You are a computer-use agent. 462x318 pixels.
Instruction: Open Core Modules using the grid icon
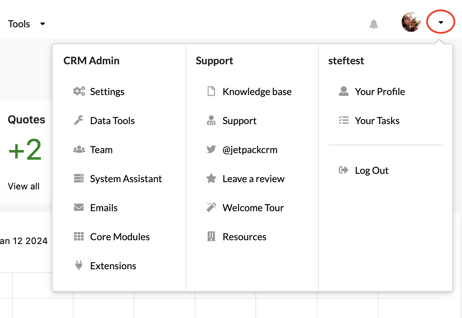pos(79,236)
